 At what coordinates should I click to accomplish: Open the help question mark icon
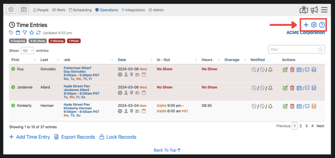[x=322, y=25]
